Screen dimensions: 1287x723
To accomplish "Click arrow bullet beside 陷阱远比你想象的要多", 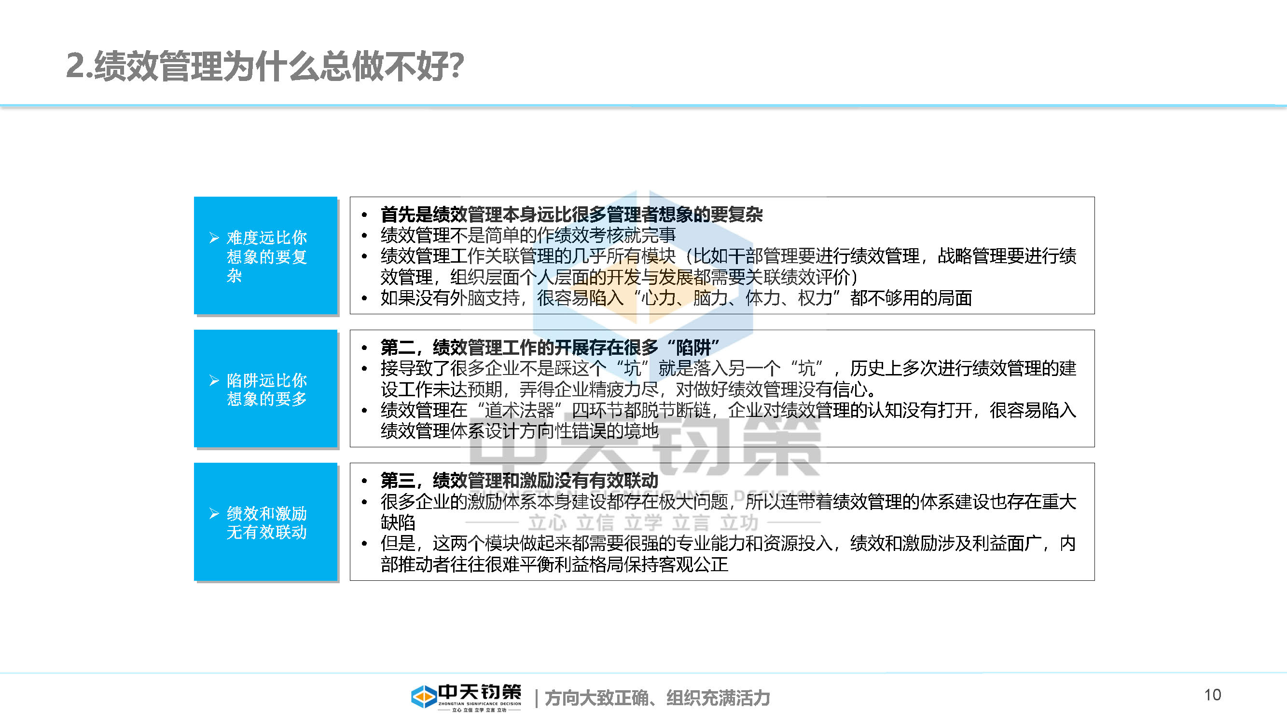I will tap(214, 381).
